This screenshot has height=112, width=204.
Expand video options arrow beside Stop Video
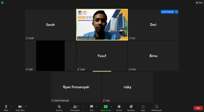[x=25, y=107]
